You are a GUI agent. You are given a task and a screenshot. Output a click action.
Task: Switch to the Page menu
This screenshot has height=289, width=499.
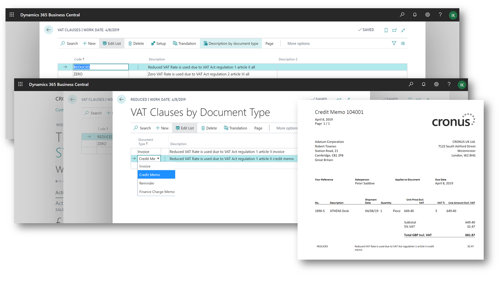(x=259, y=128)
